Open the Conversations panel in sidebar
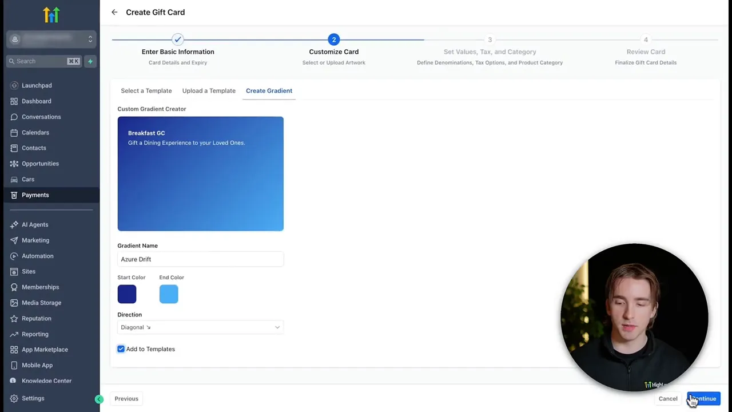732x412 pixels. point(41,117)
